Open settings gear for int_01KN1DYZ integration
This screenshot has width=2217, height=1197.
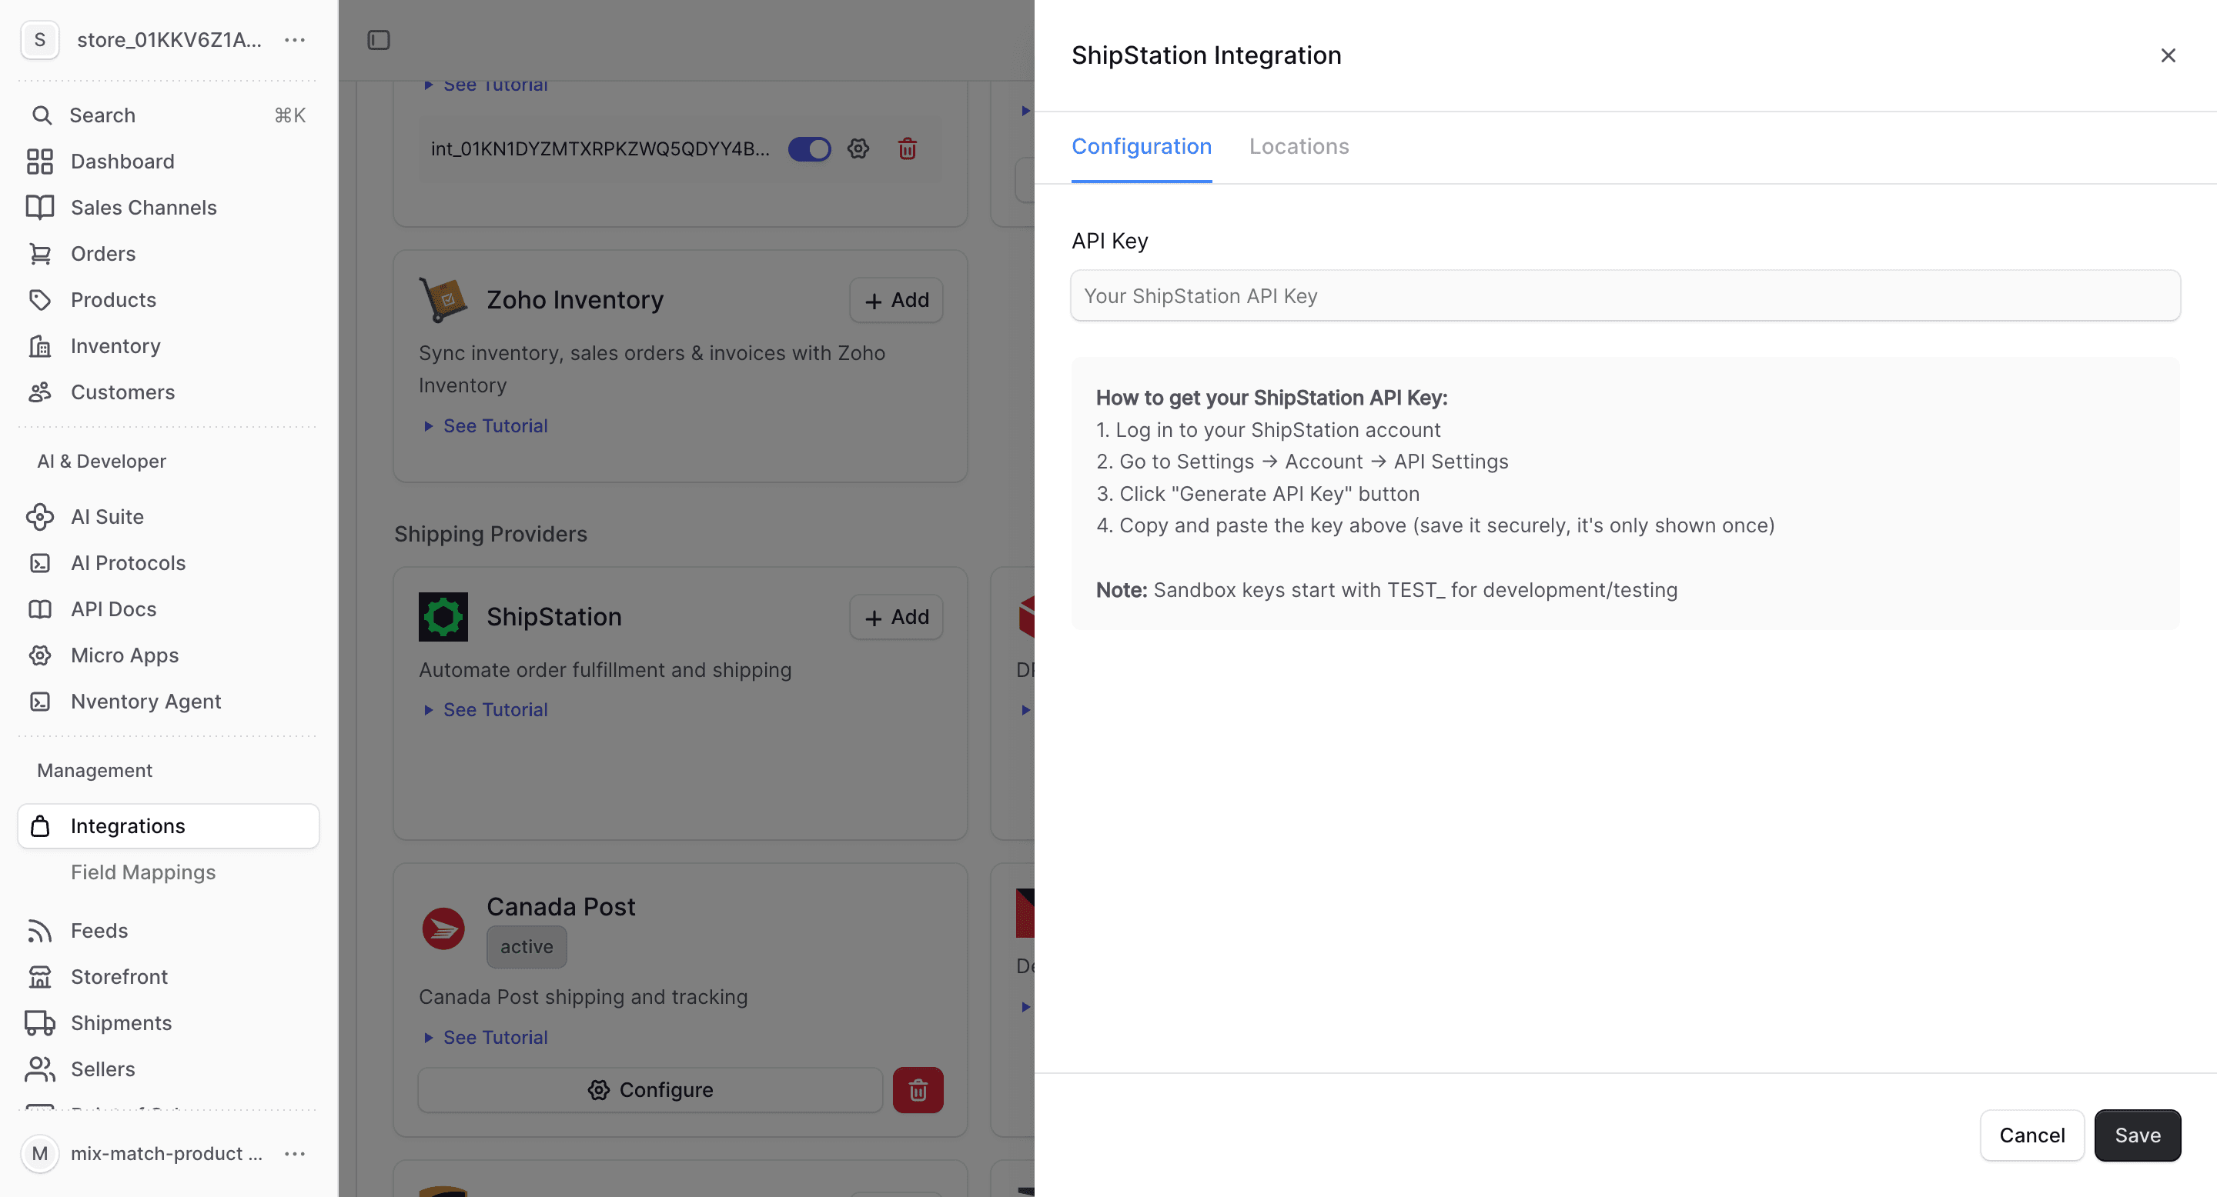[x=858, y=148]
